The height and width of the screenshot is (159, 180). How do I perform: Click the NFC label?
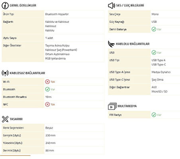pyautogui.click(x=6, y=104)
